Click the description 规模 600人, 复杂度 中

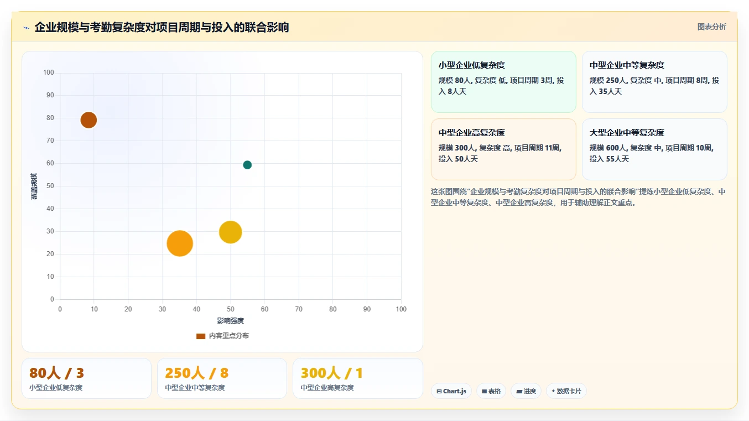[652, 153]
